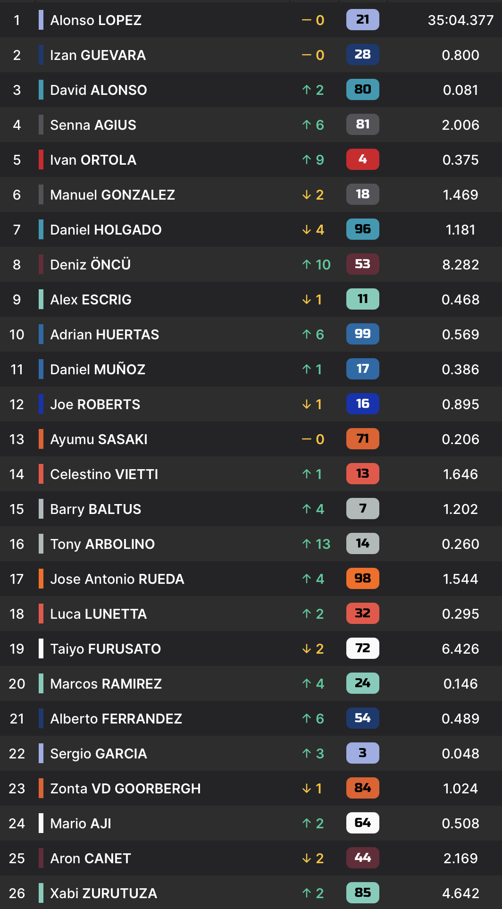Screen dimensions: 502x909
Task: Tap the red number 4 badge
Action: tap(362, 160)
